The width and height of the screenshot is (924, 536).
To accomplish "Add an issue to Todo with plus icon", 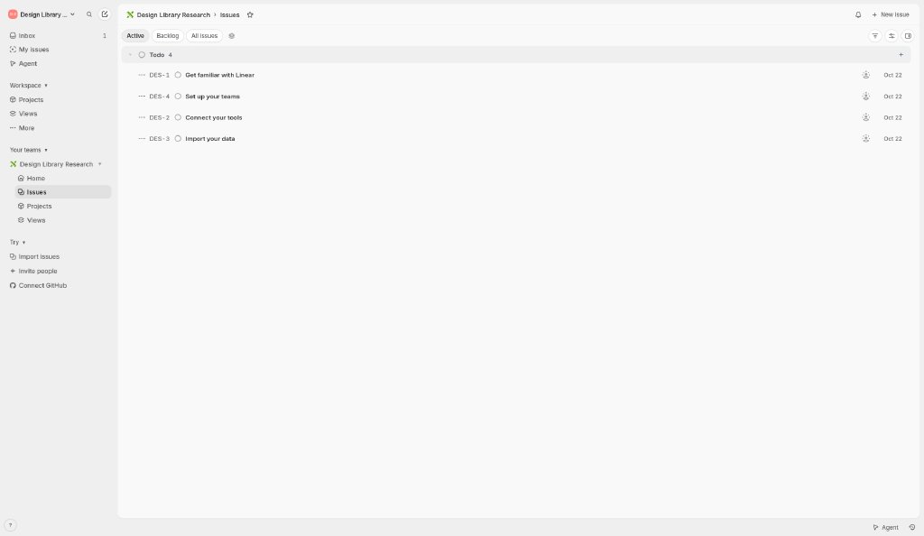I will coord(901,55).
